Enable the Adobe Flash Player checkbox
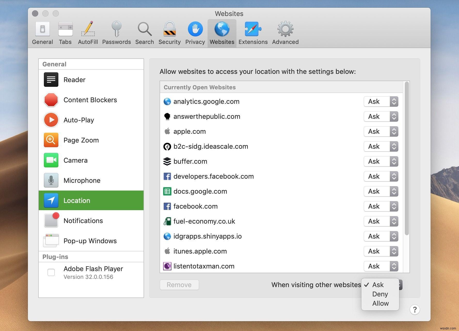The width and height of the screenshot is (459, 331). pos(51,272)
